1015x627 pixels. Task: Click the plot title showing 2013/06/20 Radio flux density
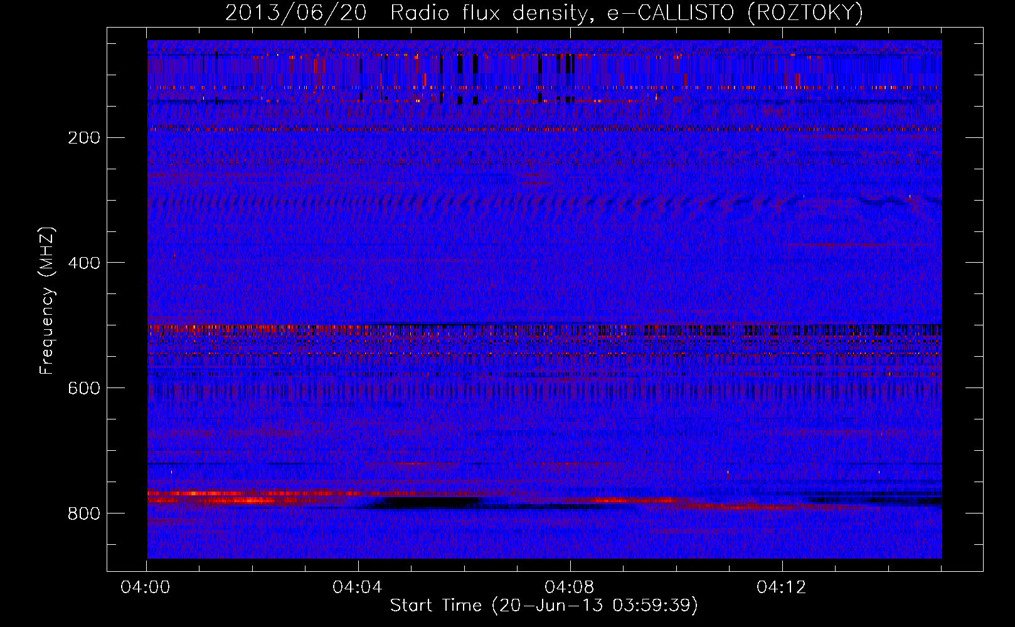tap(544, 13)
